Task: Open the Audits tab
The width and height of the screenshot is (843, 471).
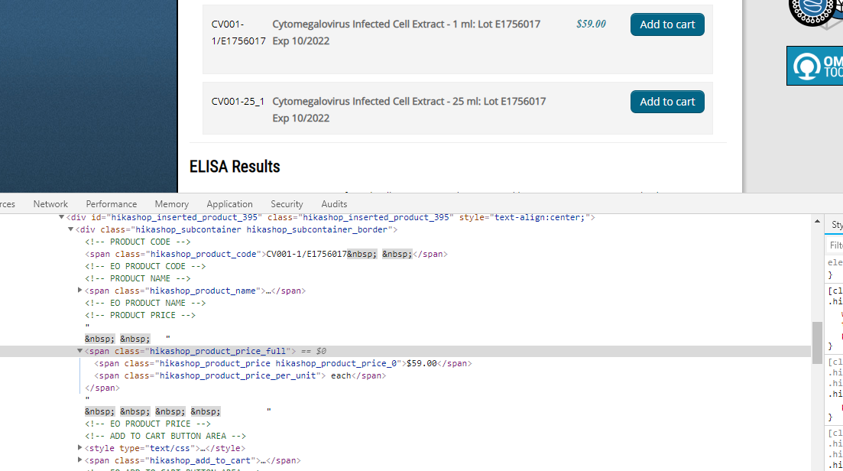Action: (334, 204)
